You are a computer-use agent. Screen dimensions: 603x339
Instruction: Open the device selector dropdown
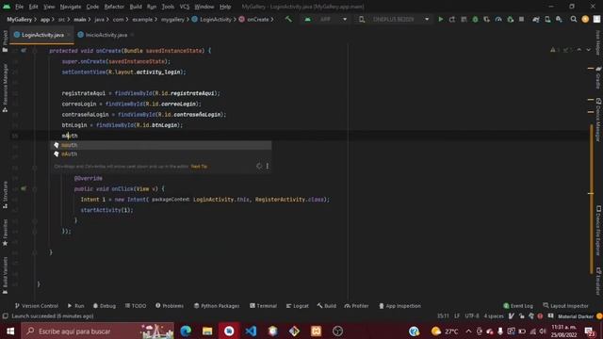394,19
